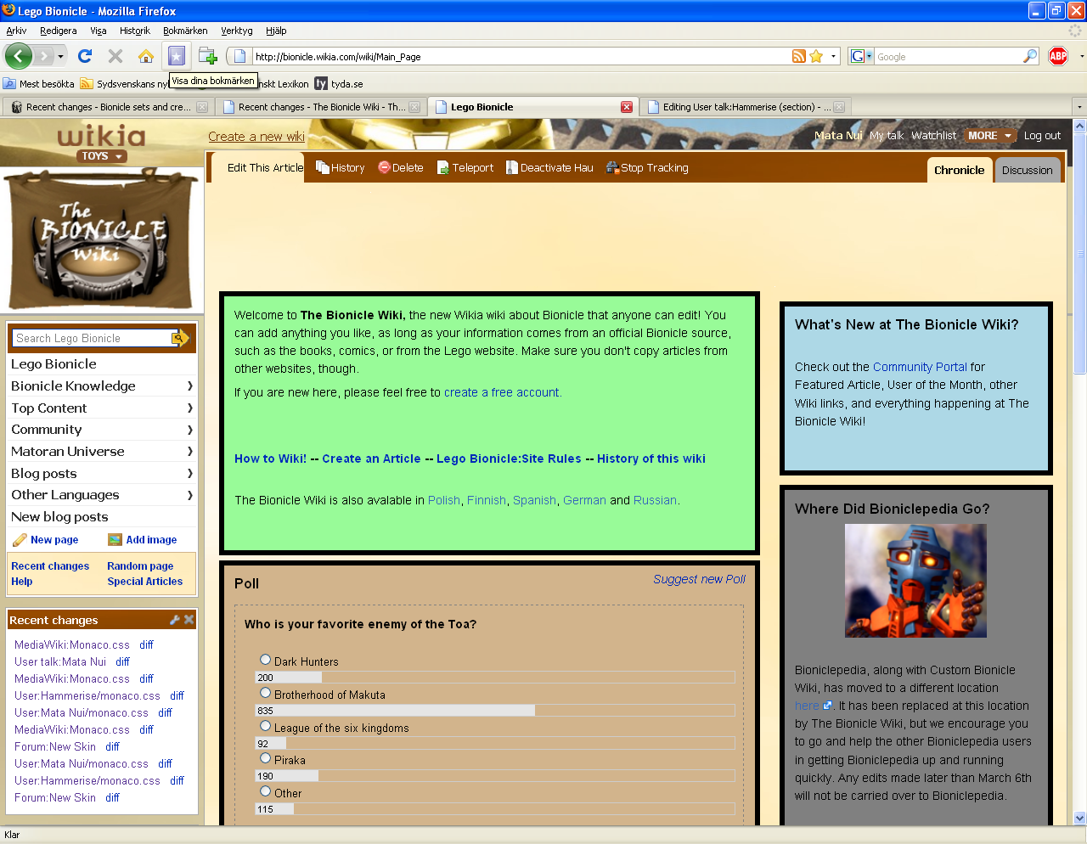Open the Bokmärken menu

[x=185, y=31]
